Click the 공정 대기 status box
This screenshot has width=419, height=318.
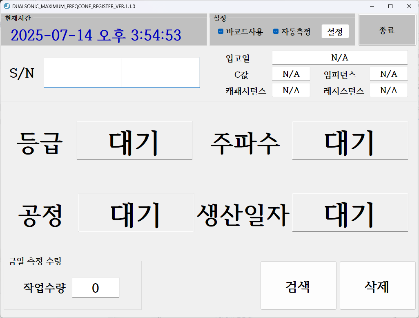(136, 213)
